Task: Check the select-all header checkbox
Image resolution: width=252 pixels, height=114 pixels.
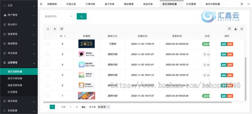Action: coord(47,36)
